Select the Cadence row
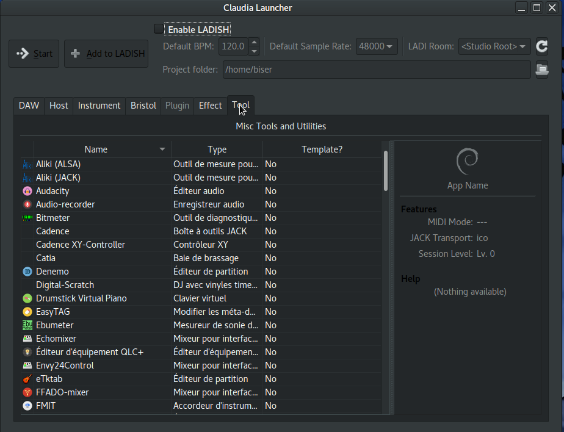Screen dimensions: 564x432 [201, 231]
